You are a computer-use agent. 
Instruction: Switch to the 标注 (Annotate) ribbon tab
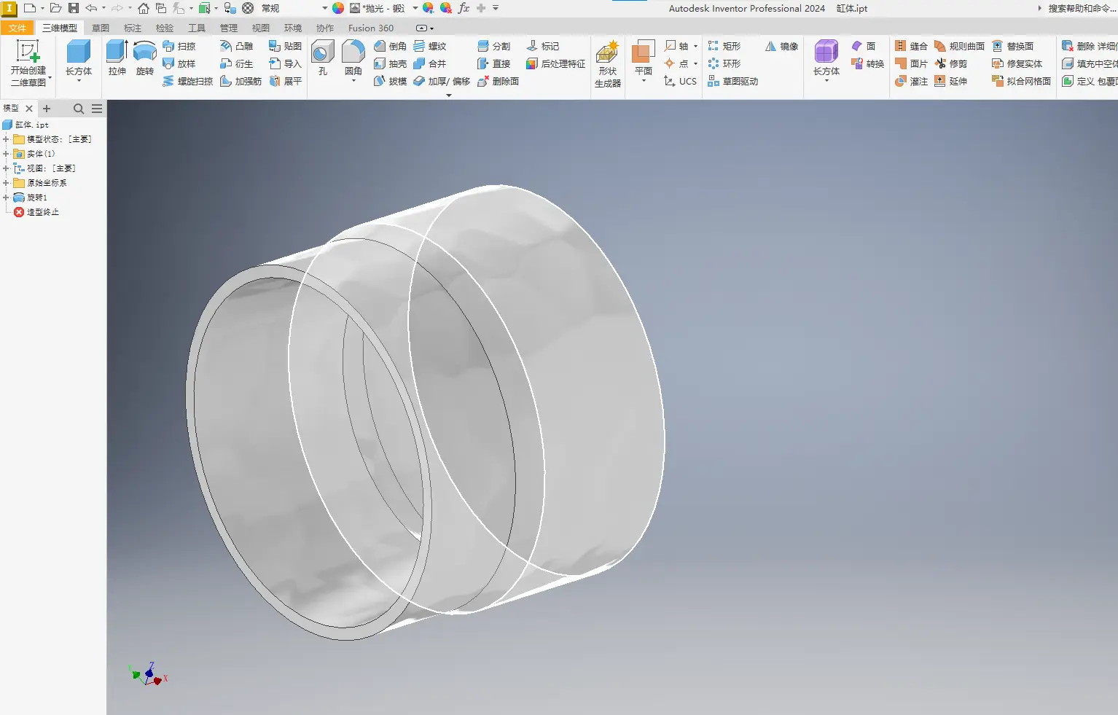[x=133, y=28]
